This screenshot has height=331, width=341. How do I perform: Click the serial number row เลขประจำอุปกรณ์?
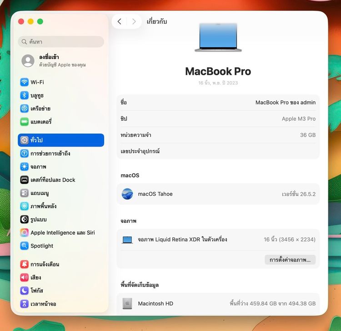point(218,151)
